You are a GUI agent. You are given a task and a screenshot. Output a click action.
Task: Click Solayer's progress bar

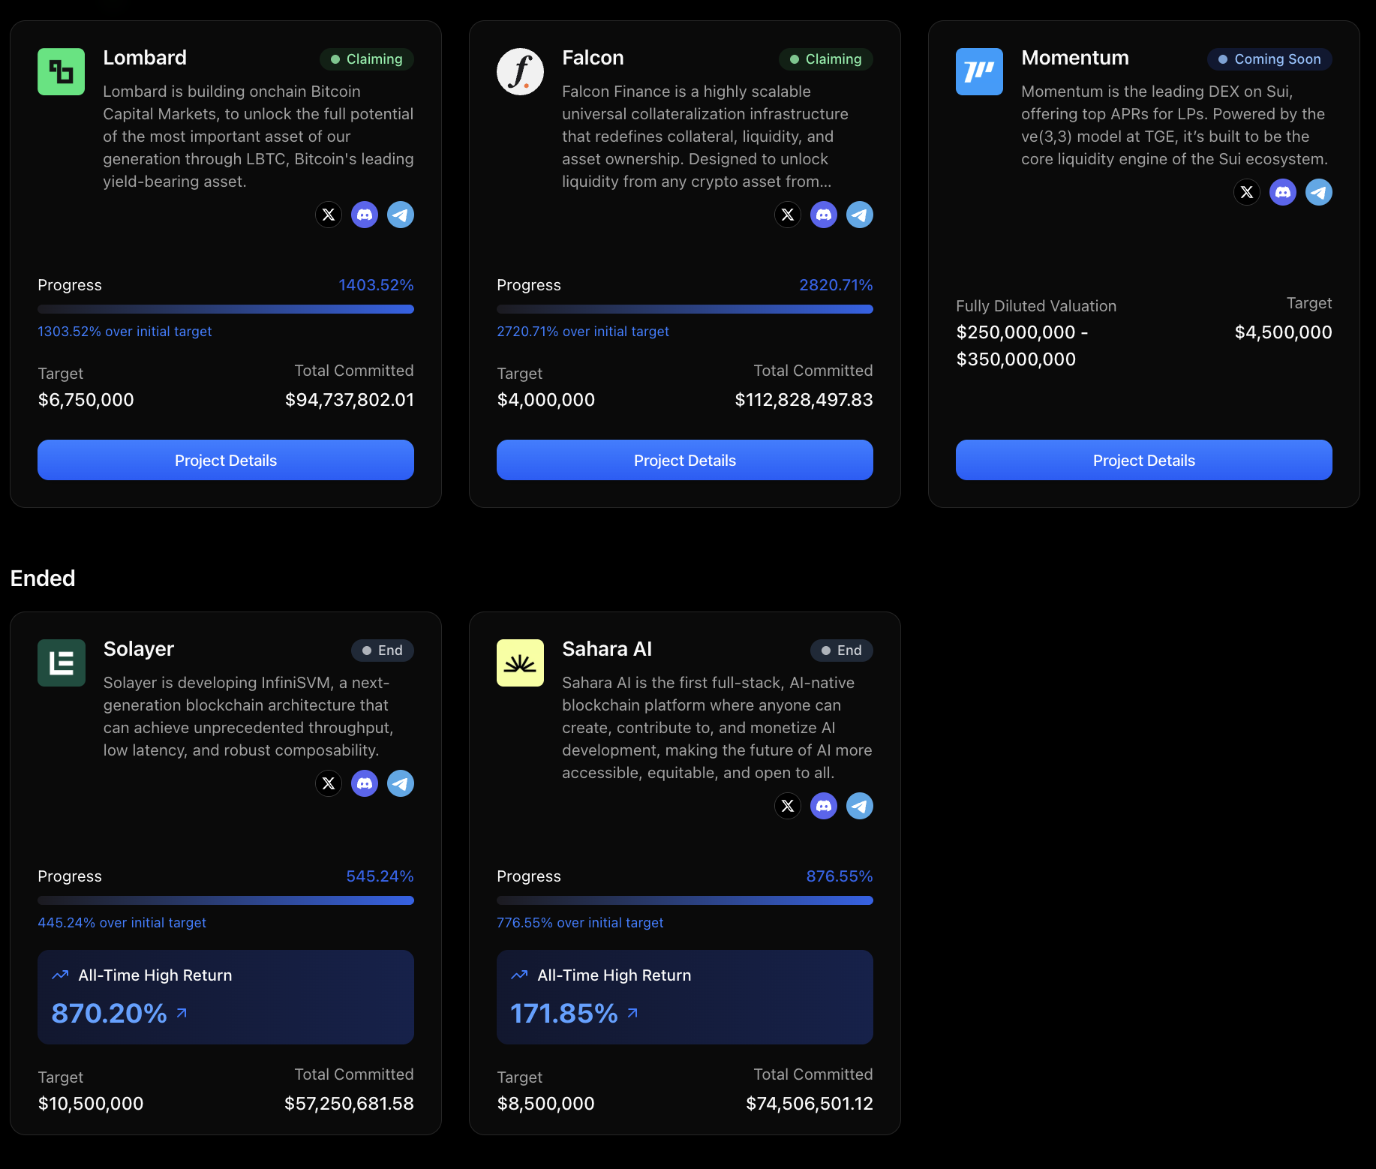[226, 900]
